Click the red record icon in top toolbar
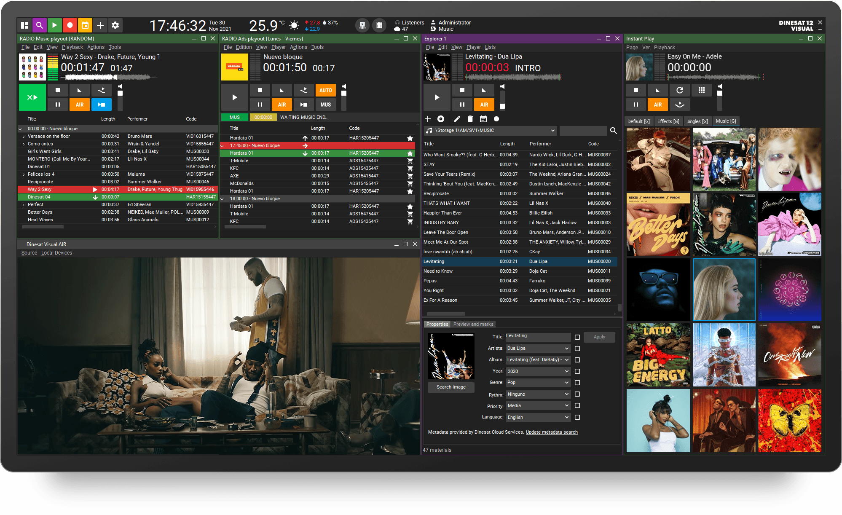The width and height of the screenshot is (842, 515). [70, 25]
